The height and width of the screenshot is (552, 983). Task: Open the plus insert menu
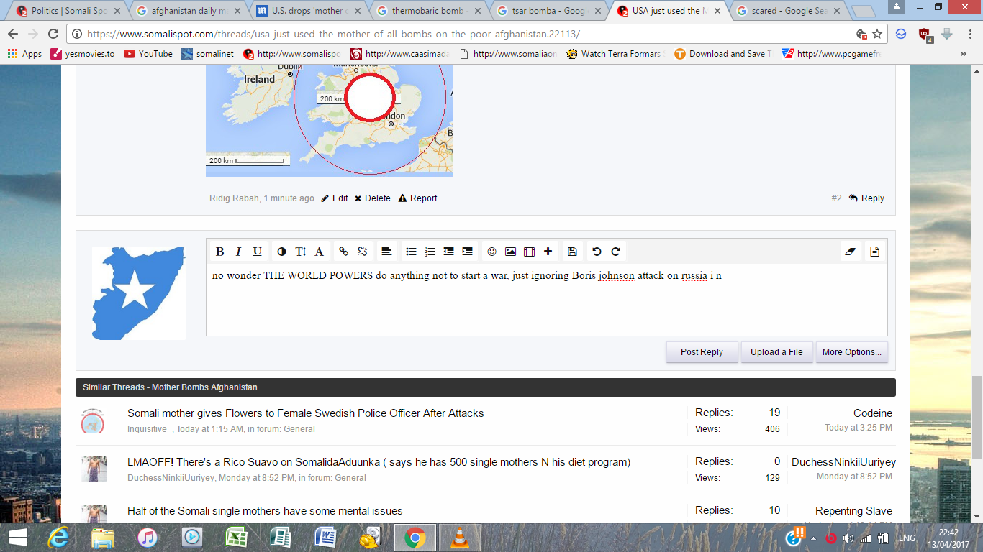[548, 252]
